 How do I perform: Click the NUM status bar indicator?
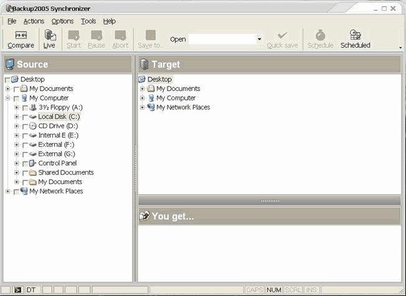pos(274,290)
